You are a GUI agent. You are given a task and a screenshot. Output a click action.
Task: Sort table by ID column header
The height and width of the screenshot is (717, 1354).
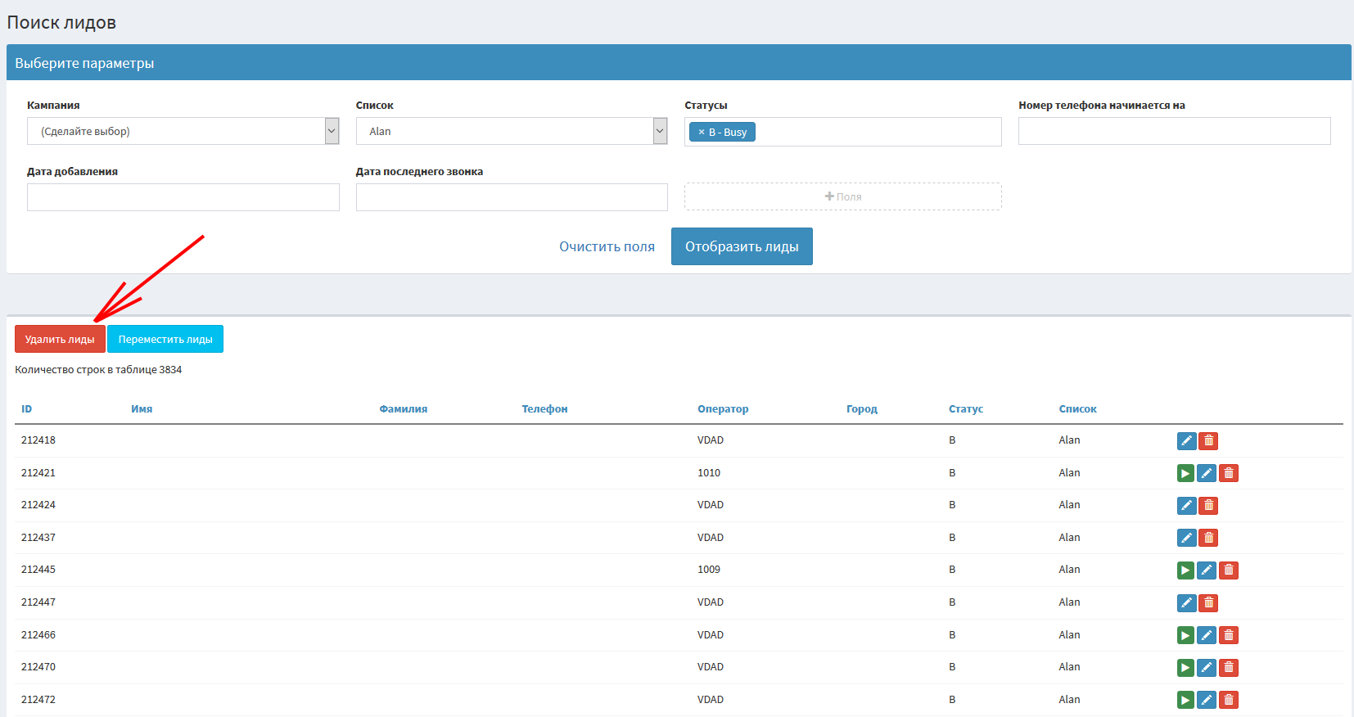pyautogui.click(x=27, y=409)
